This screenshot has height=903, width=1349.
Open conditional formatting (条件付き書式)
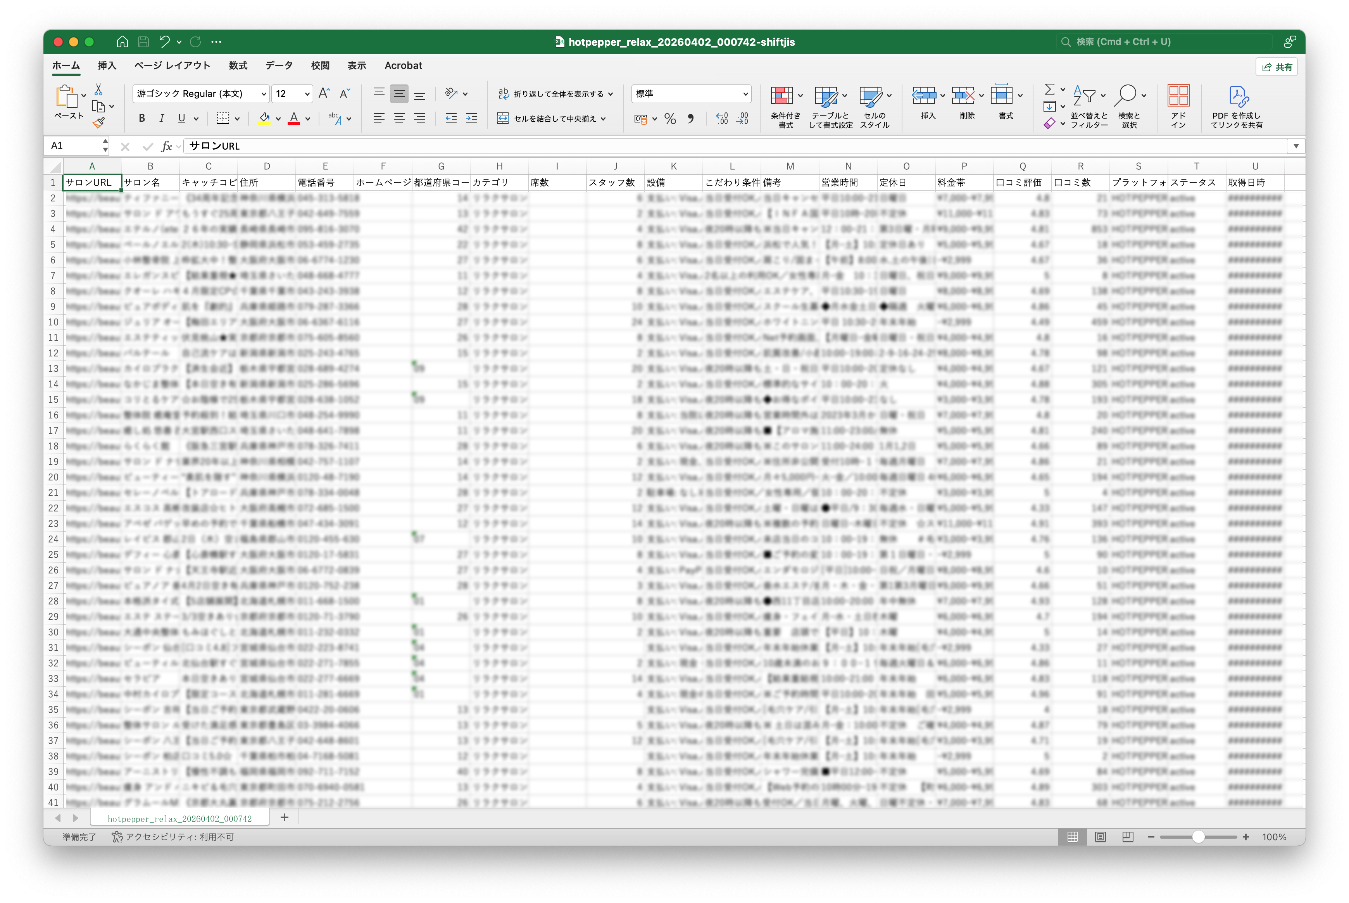coord(786,107)
